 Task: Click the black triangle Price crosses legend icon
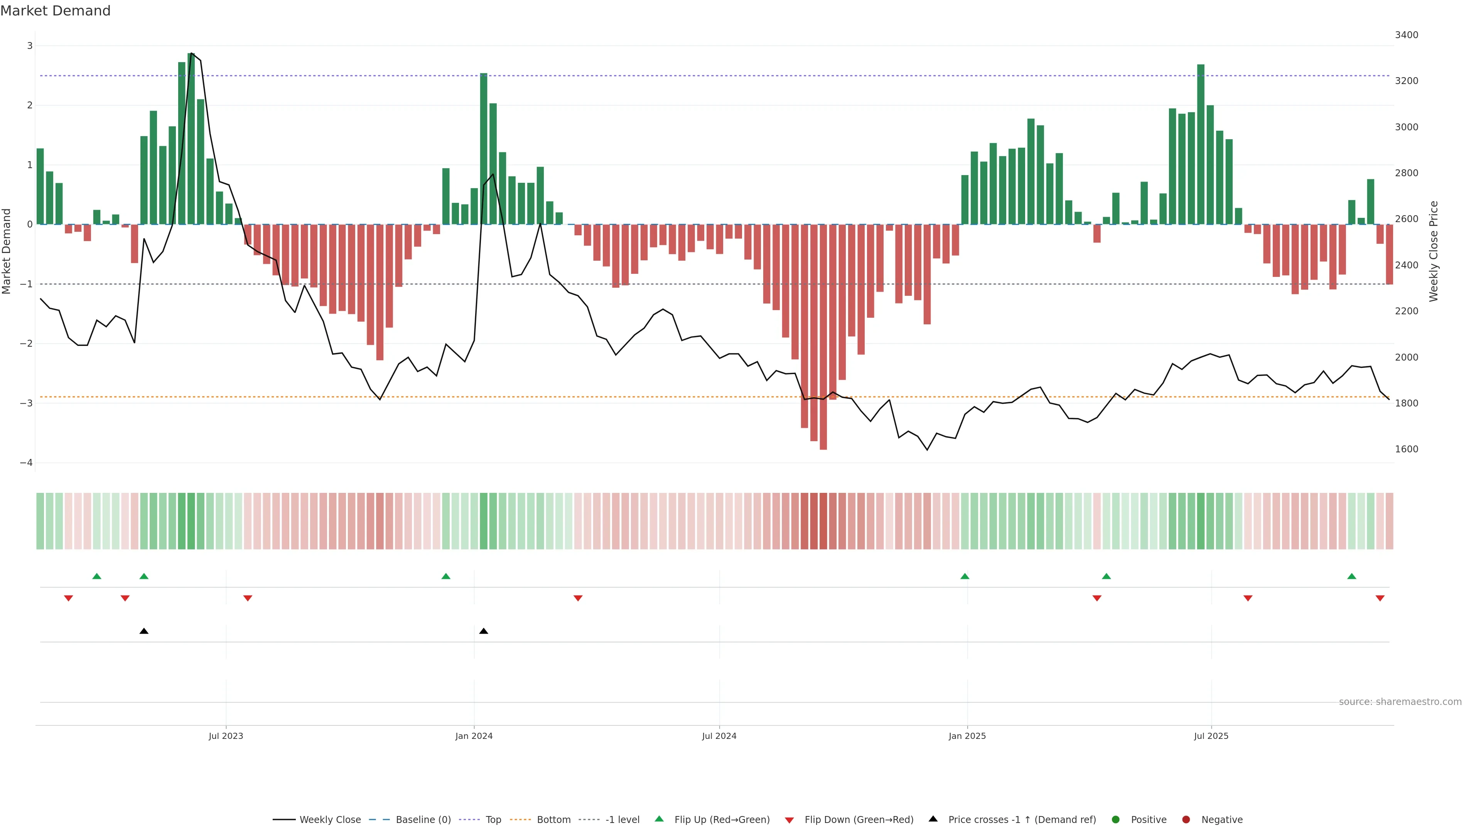pos(933,819)
